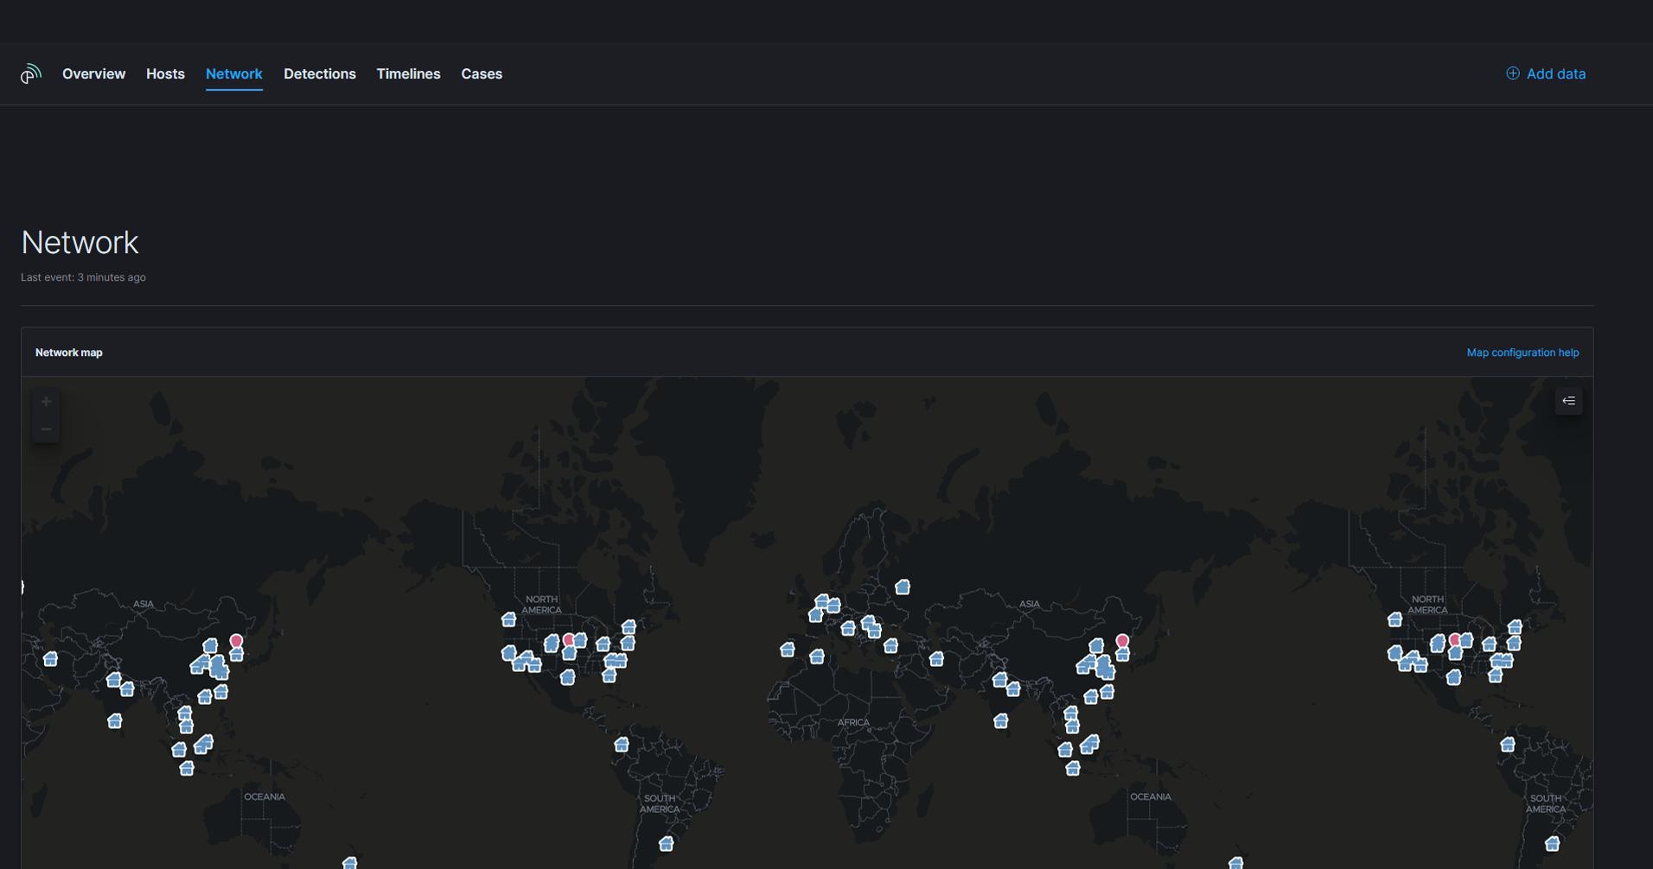Select bottom-edge marker east of left OCEANIA label
Screen dimensions: 1653x869
click(x=349, y=862)
